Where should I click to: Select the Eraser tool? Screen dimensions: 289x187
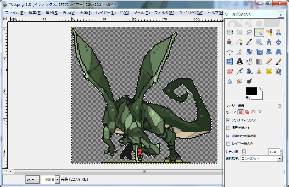[230, 71]
